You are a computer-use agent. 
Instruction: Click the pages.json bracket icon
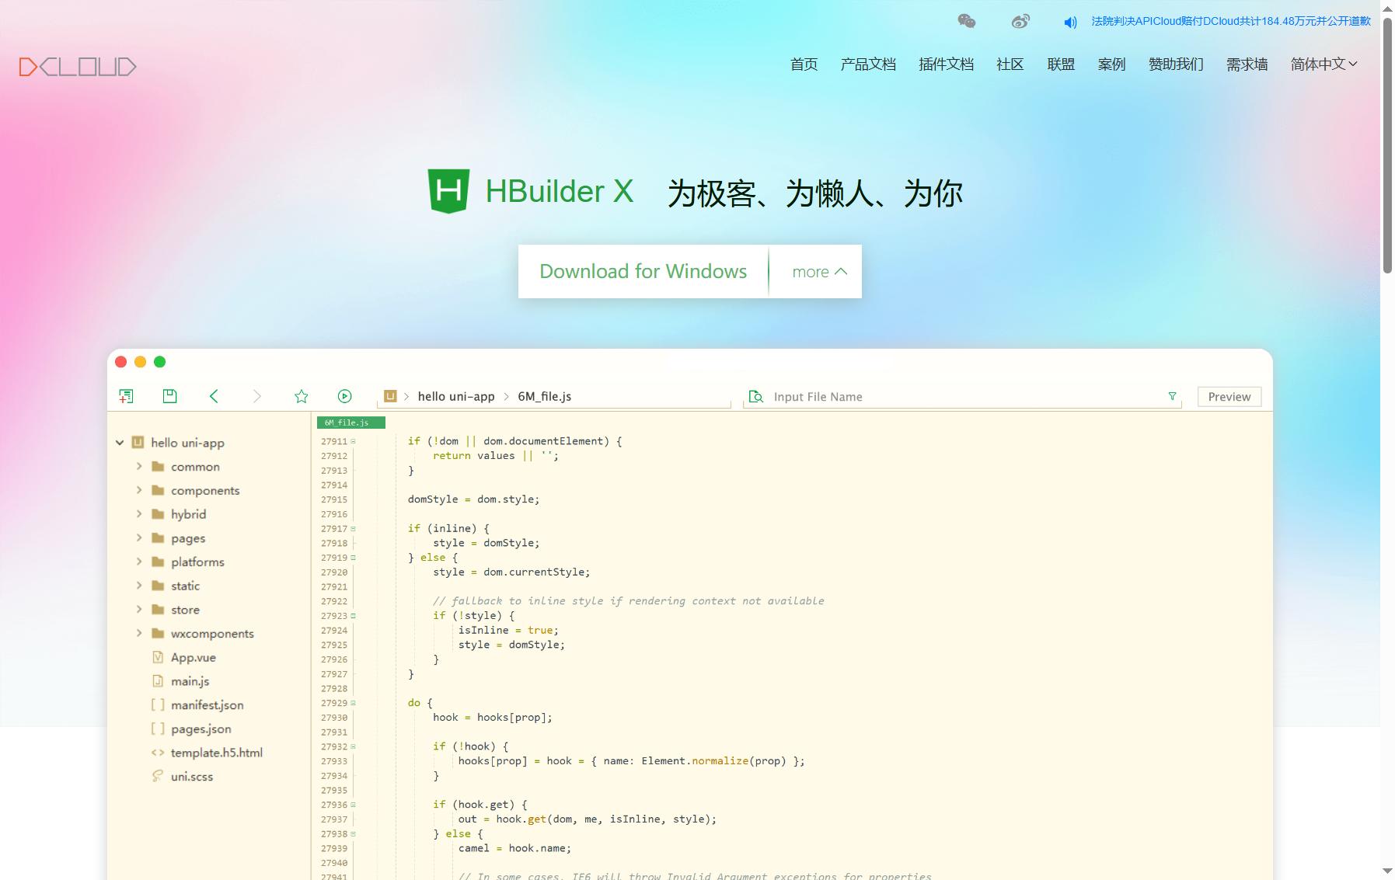[158, 729]
